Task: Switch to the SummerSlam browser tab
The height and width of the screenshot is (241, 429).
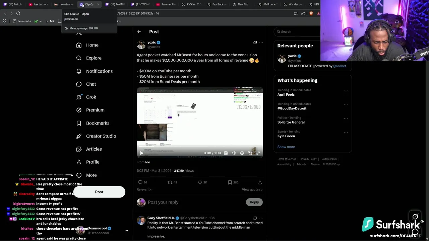Action: [x=167, y=4]
